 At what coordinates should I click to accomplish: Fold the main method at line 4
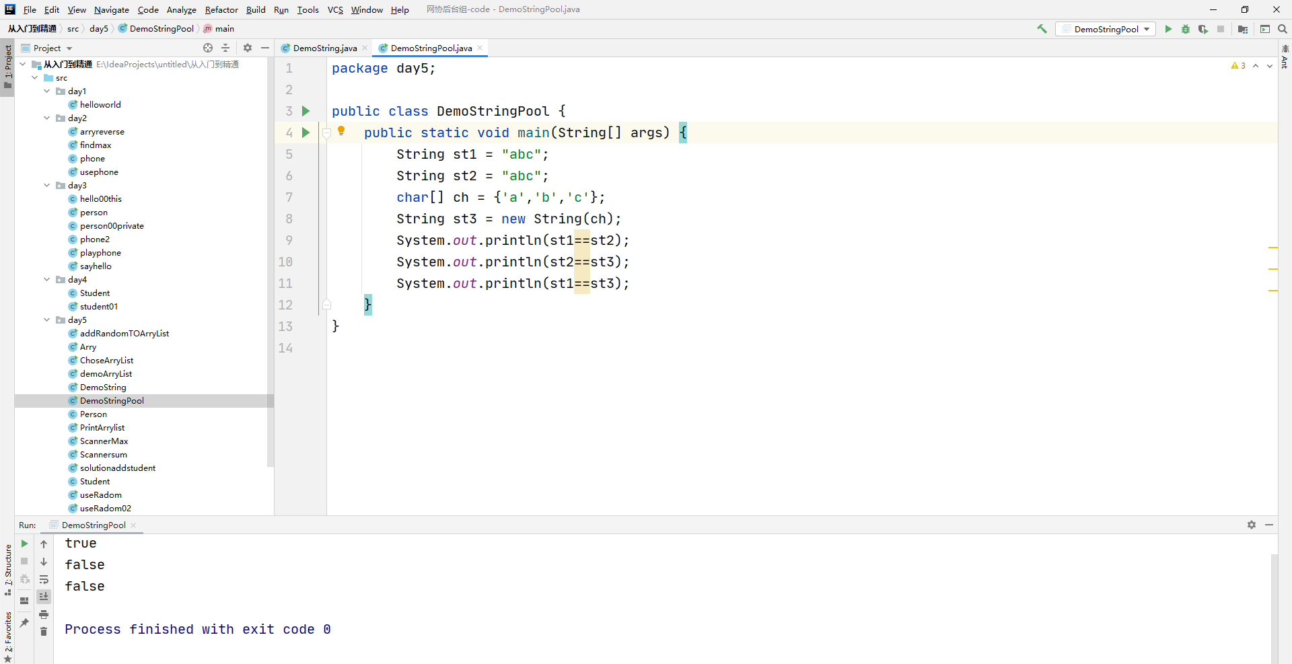(326, 133)
